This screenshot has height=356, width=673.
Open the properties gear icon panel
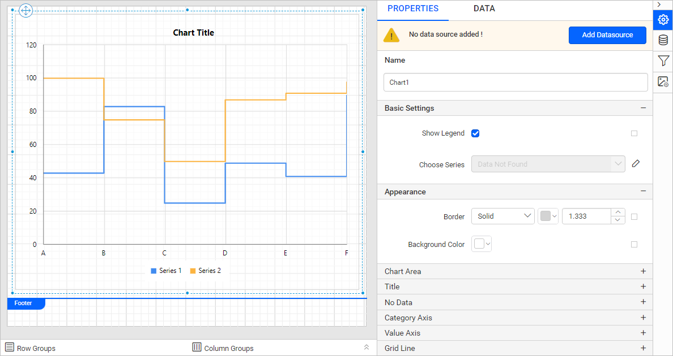[663, 20]
